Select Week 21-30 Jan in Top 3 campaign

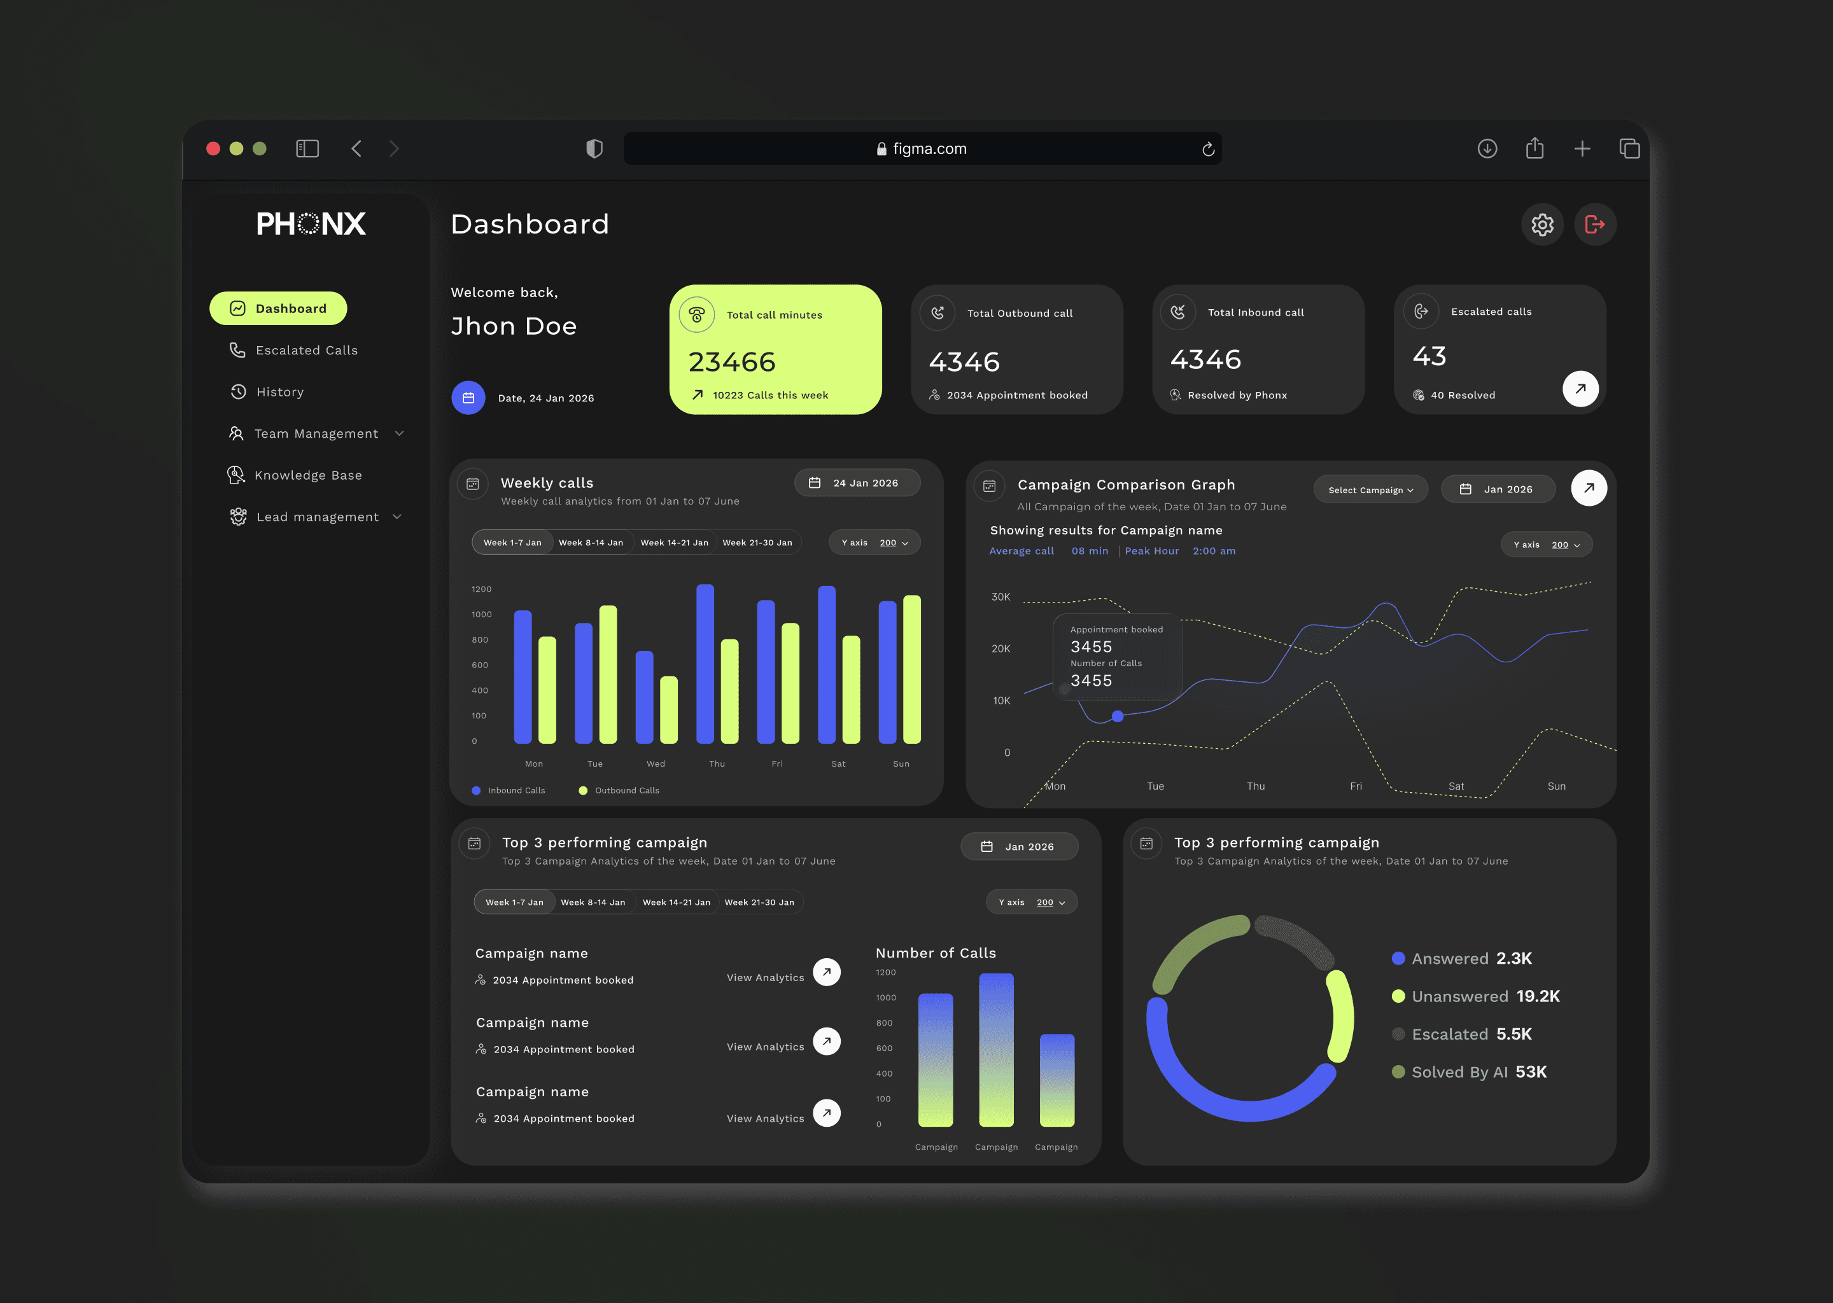(759, 902)
